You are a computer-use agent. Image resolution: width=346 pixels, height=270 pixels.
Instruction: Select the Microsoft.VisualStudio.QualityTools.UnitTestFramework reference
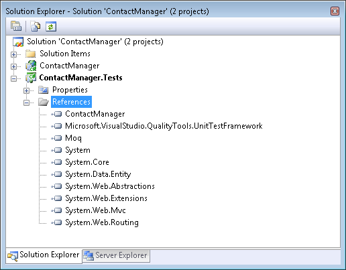click(x=164, y=126)
